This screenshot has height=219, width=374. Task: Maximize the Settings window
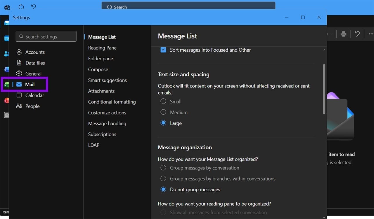coord(303,17)
